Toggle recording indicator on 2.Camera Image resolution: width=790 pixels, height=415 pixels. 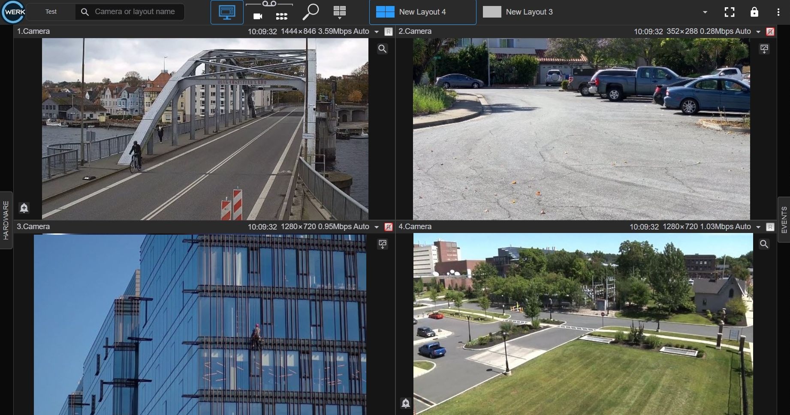click(x=770, y=32)
